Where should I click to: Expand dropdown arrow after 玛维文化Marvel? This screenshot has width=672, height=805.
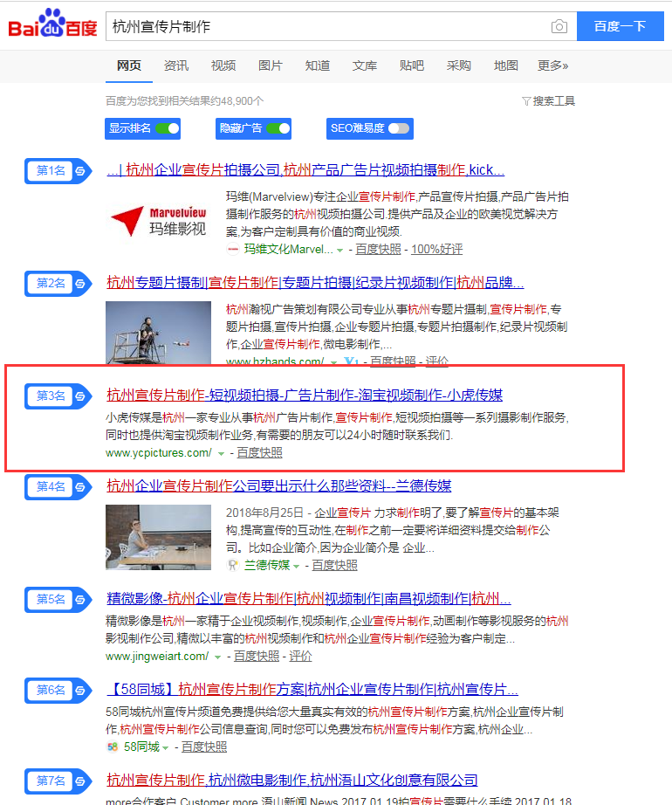339,251
